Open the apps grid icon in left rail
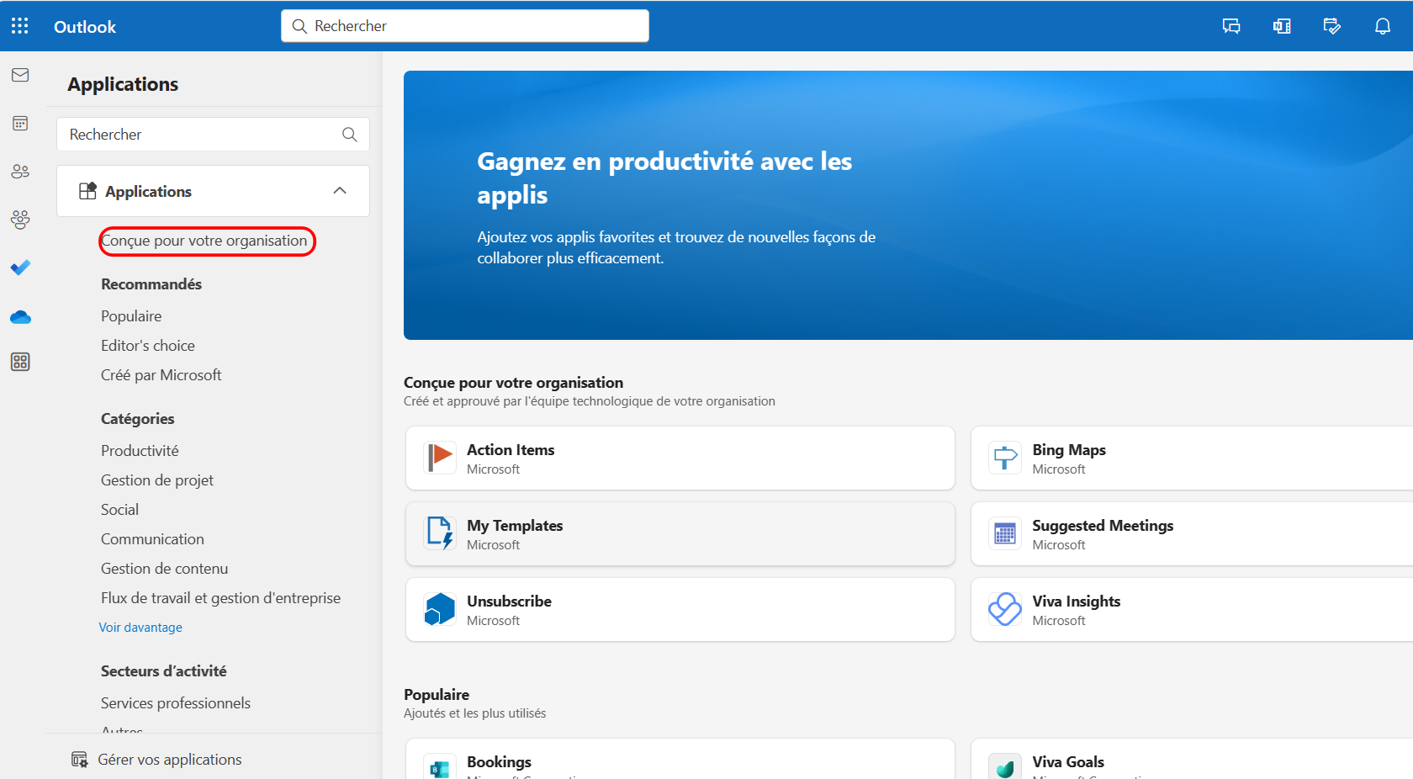 (x=20, y=362)
